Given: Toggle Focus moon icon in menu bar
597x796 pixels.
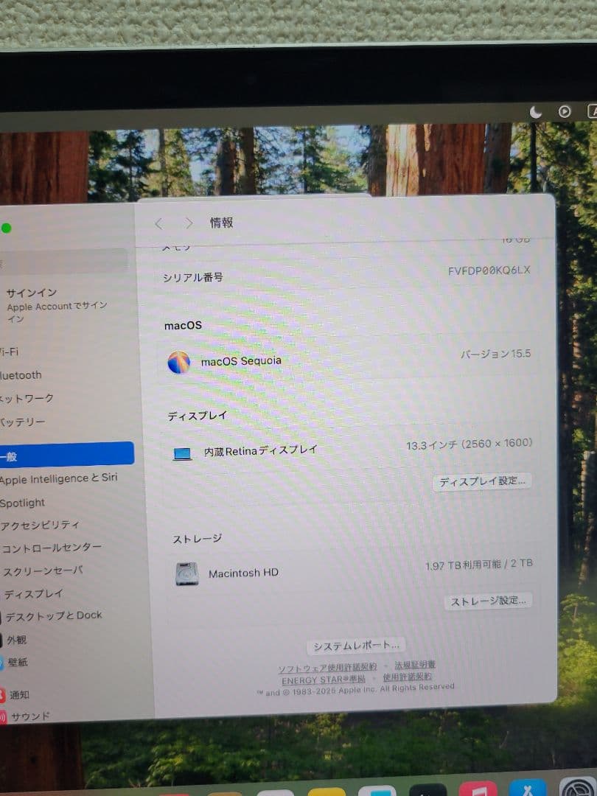Looking at the screenshot, I should 536,112.
